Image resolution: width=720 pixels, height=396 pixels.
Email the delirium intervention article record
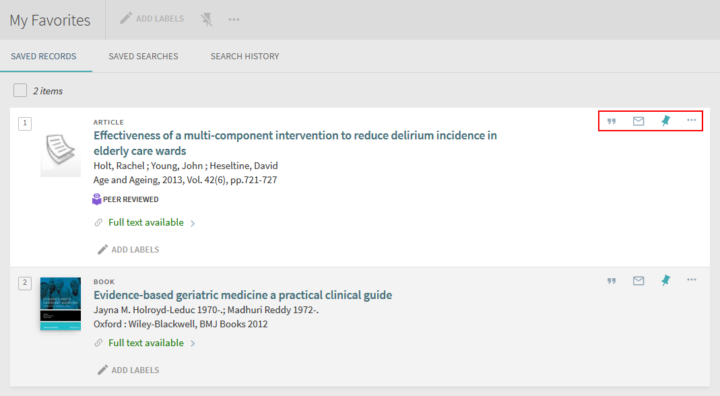pos(639,121)
